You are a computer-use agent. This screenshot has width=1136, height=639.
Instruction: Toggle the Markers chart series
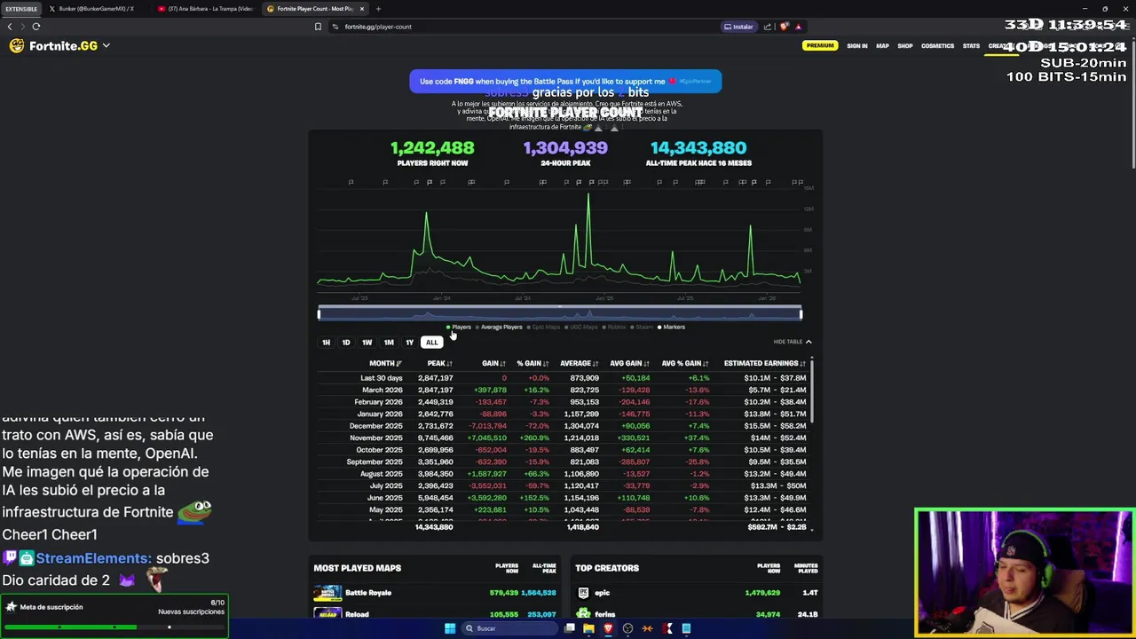[x=672, y=327]
